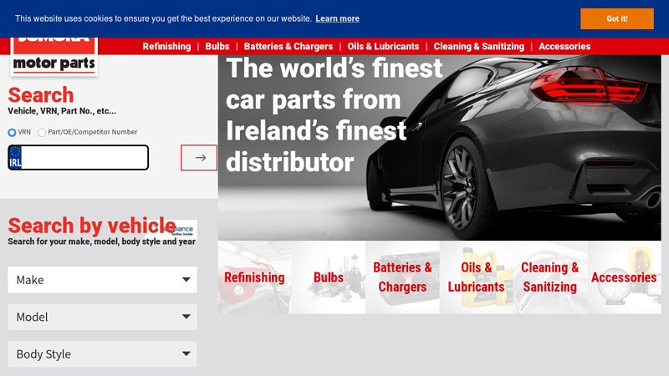The width and height of the screenshot is (669, 376).
Task: Open the Bulbs category tile
Action: tap(329, 277)
